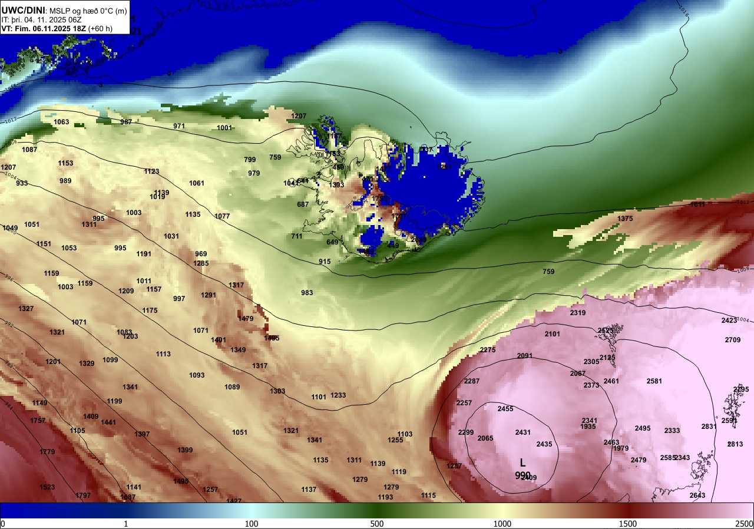
Task: Click the height value 1409
Action: pyautogui.click(x=91, y=416)
